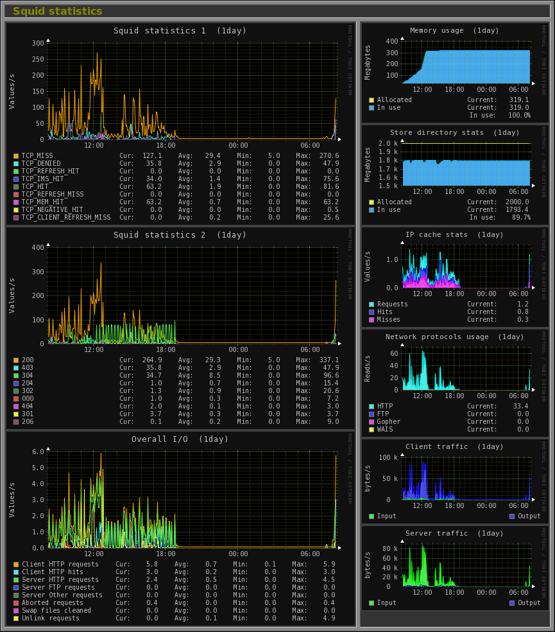This screenshot has height=632, width=555.
Task: Click the cyan TCP_DENIED legend swatch
Action: 16,164
